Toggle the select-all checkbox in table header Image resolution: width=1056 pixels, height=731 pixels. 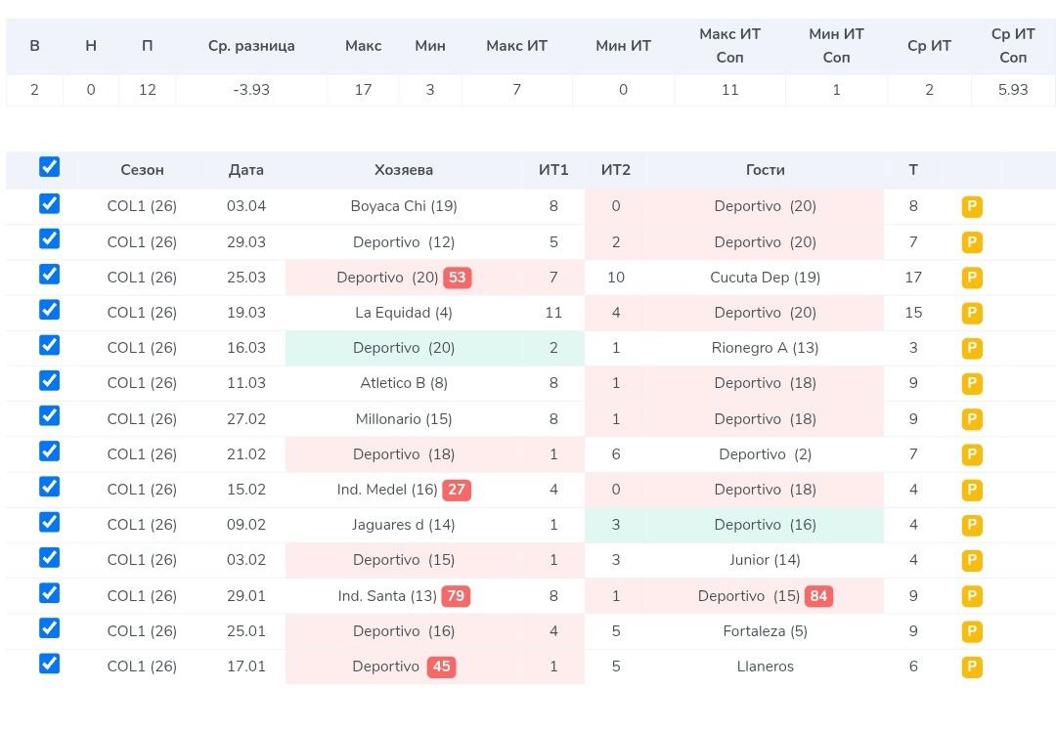50,167
